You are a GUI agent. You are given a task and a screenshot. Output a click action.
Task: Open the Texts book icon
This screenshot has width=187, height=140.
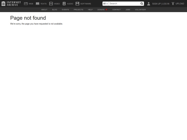37,4
